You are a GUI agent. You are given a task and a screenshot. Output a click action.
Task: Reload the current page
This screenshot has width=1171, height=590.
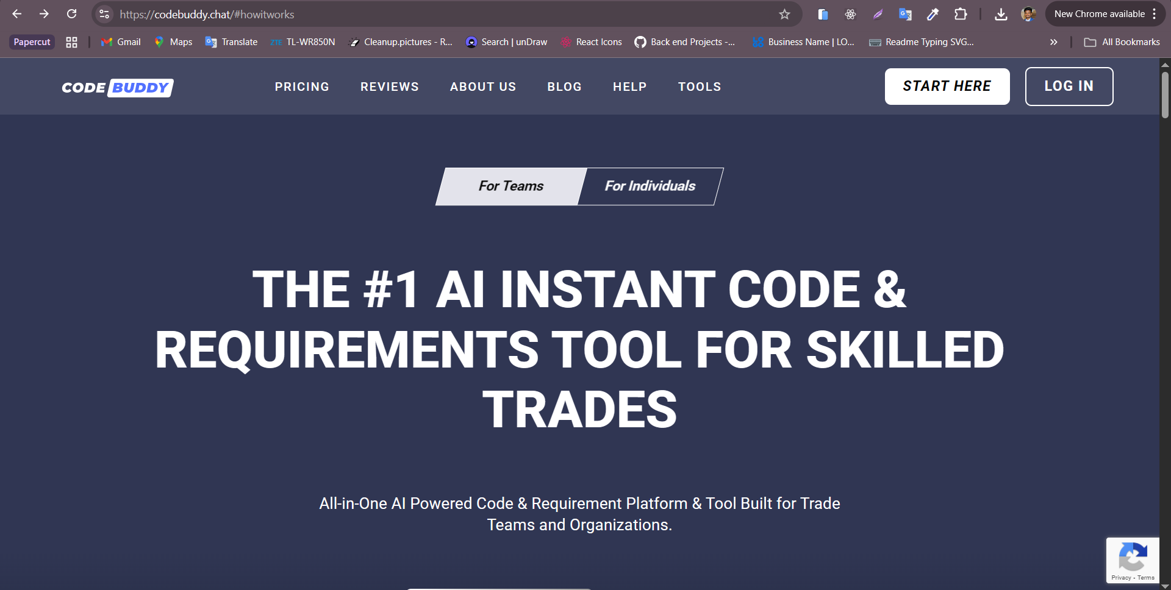pos(71,14)
